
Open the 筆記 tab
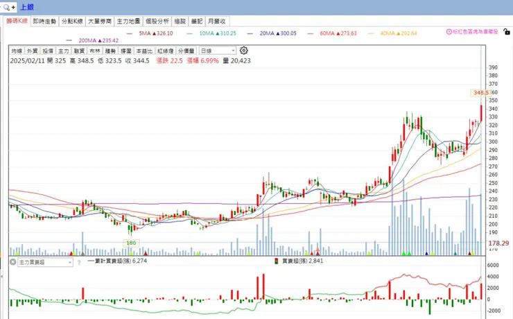[197, 21]
